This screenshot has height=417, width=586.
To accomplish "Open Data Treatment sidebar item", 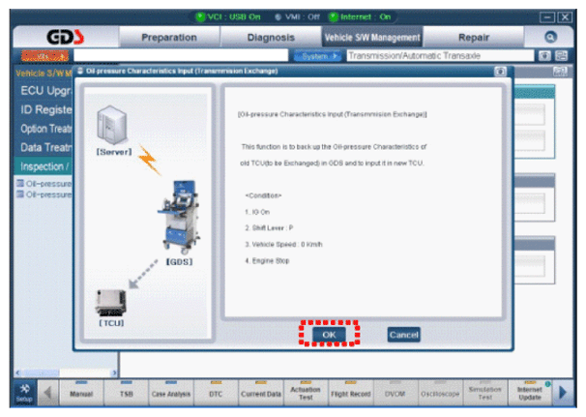I will [45, 147].
